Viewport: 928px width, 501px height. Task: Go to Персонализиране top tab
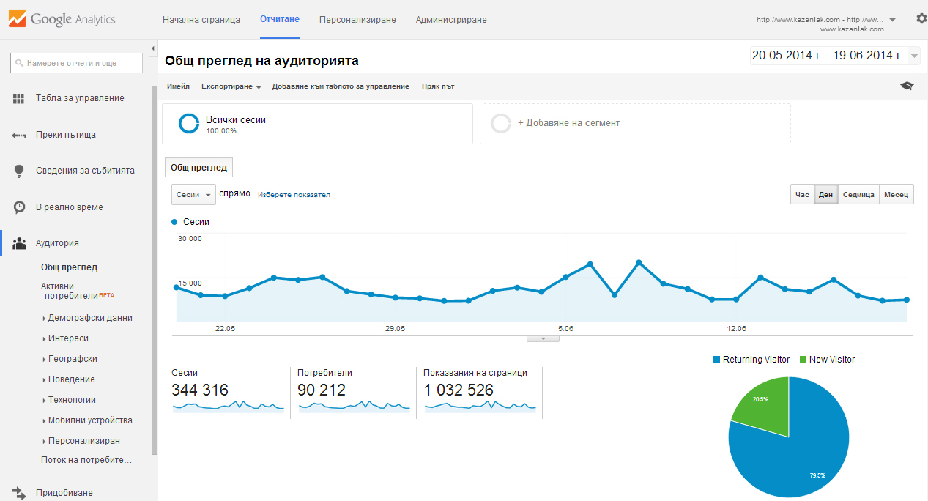pos(357,20)
